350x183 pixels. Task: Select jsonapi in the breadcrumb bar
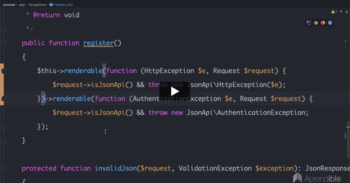click(x=9, y=5)
